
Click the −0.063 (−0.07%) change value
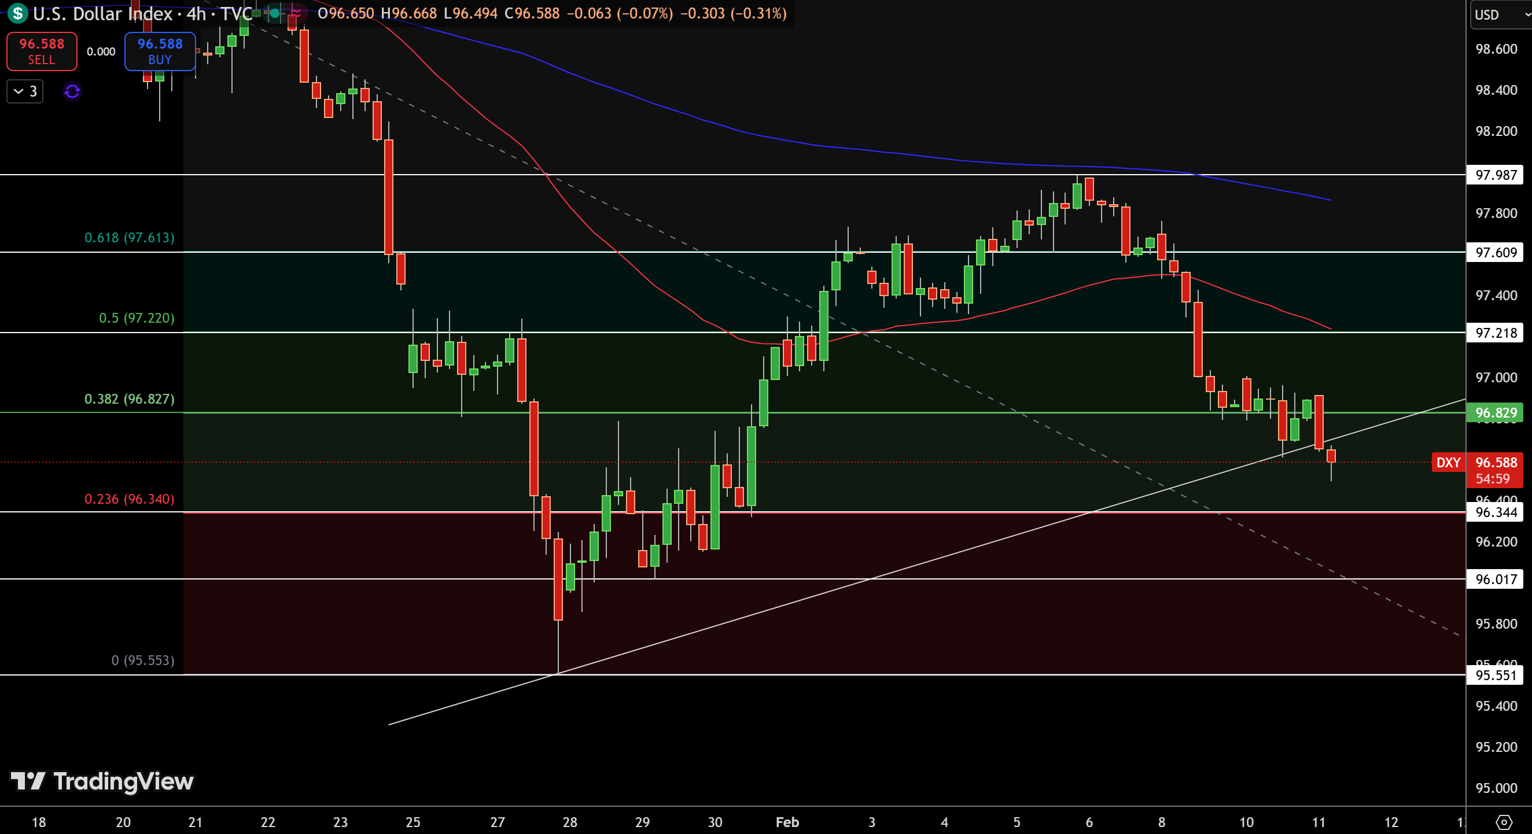(620, 13)
